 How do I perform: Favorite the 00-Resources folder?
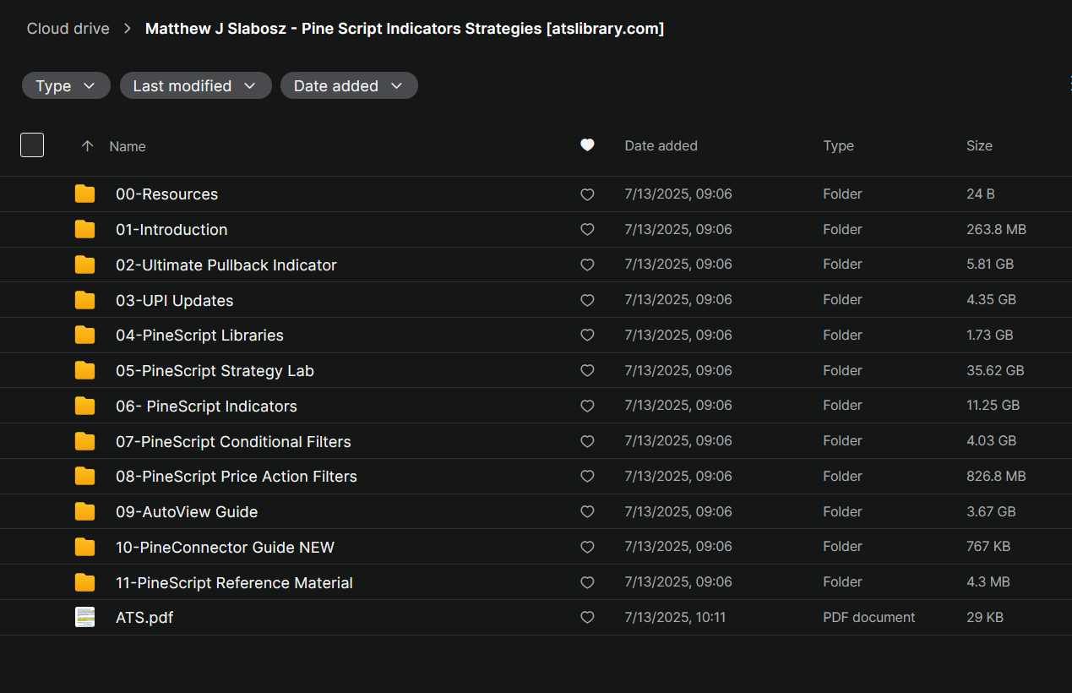click(587, 194)
